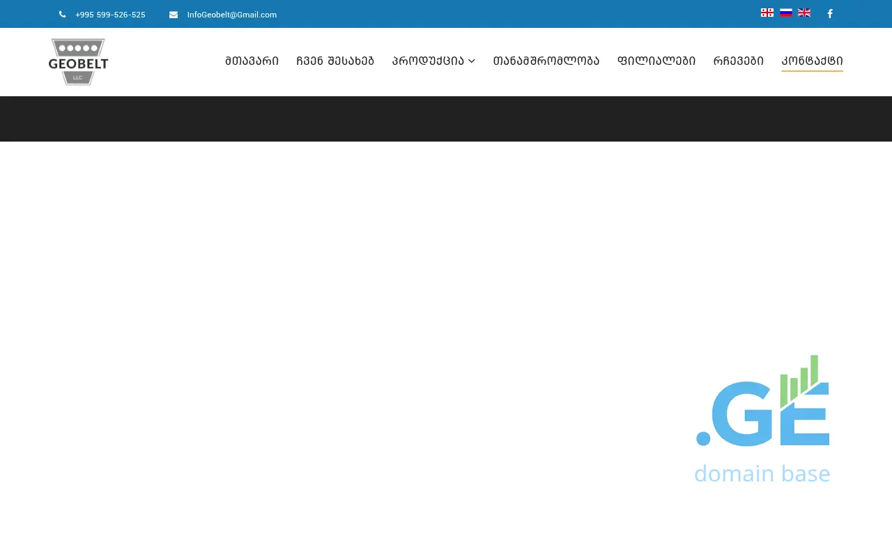Viewport: 892px width, 558px height.
Task: Open the ჩვენ შესახებ page
Action: coord(335,61)
